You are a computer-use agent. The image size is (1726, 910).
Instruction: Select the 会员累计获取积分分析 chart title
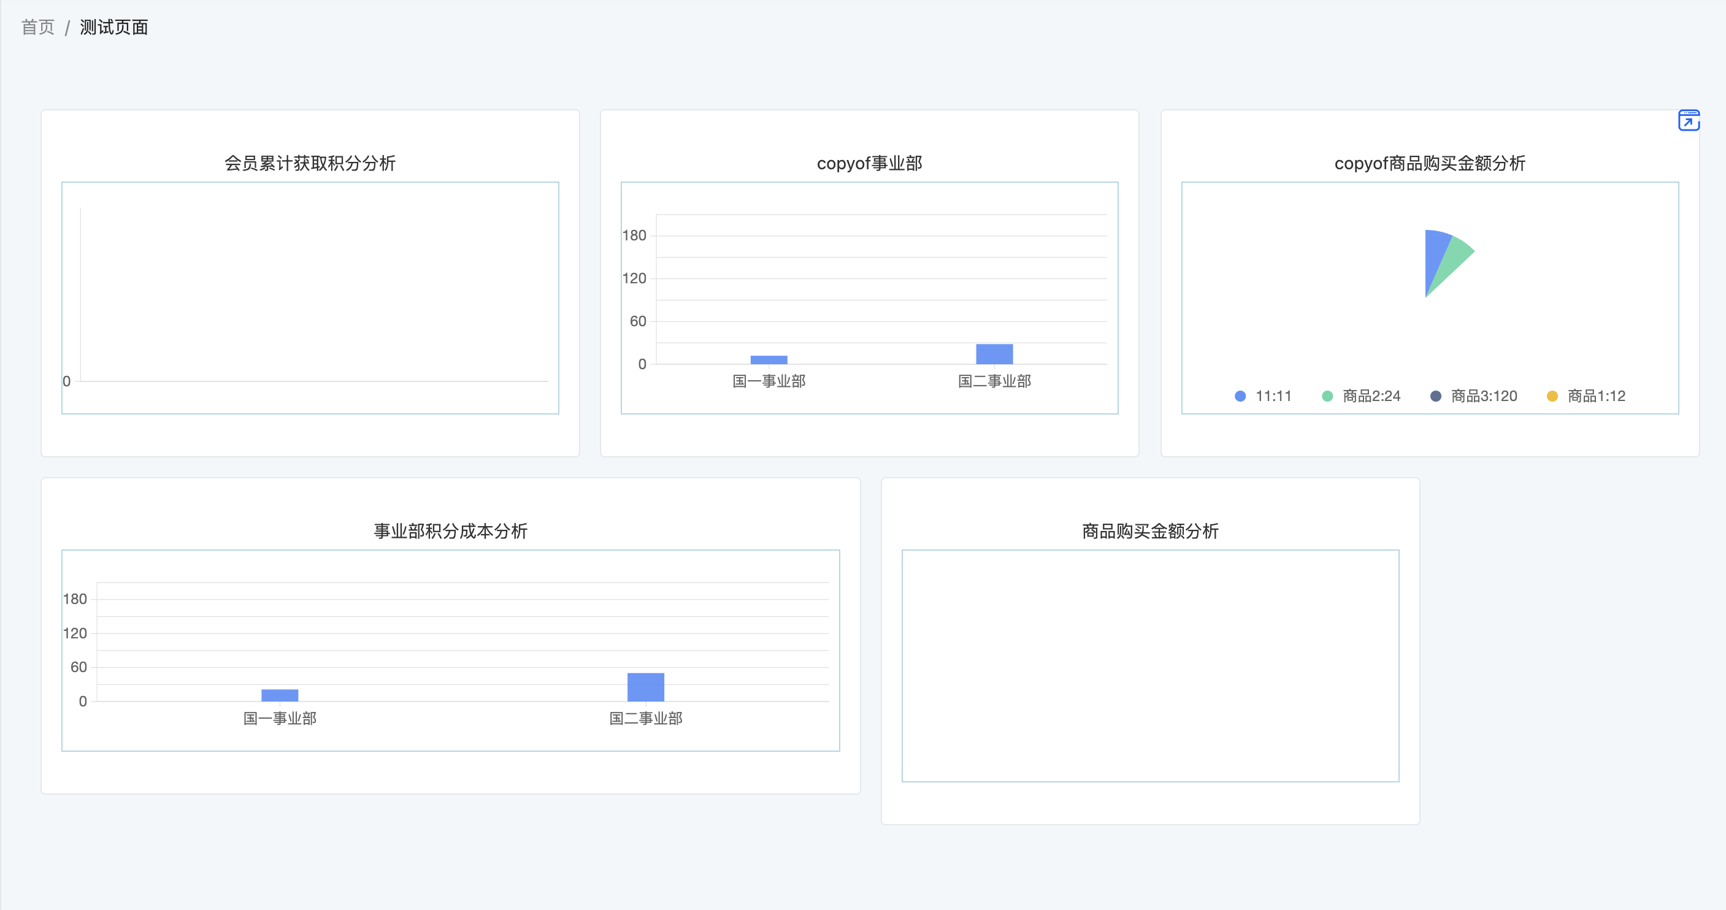pos(310,163)
